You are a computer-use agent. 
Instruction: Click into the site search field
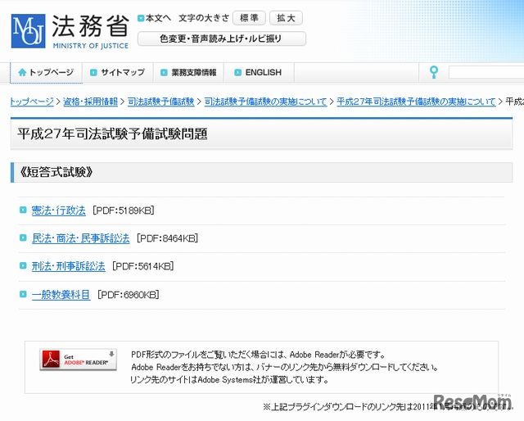tap(486, 72)
